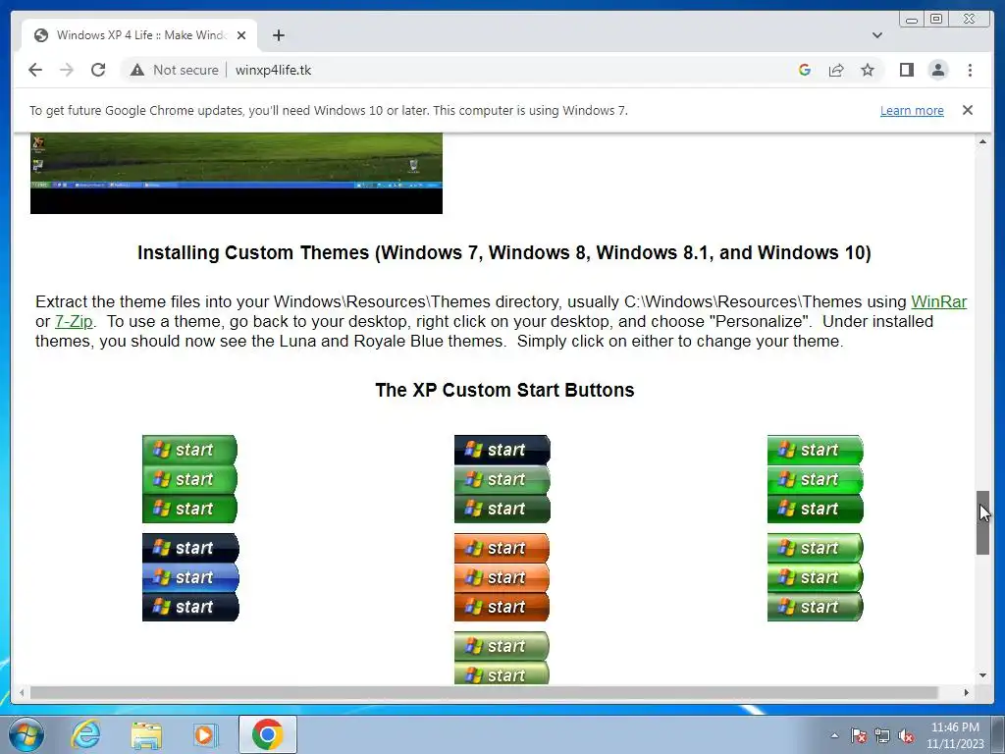Click the forward navigation arrow
Viewport: 1005px width, 754px height.
pyautogui.click(x=67, y=70)
